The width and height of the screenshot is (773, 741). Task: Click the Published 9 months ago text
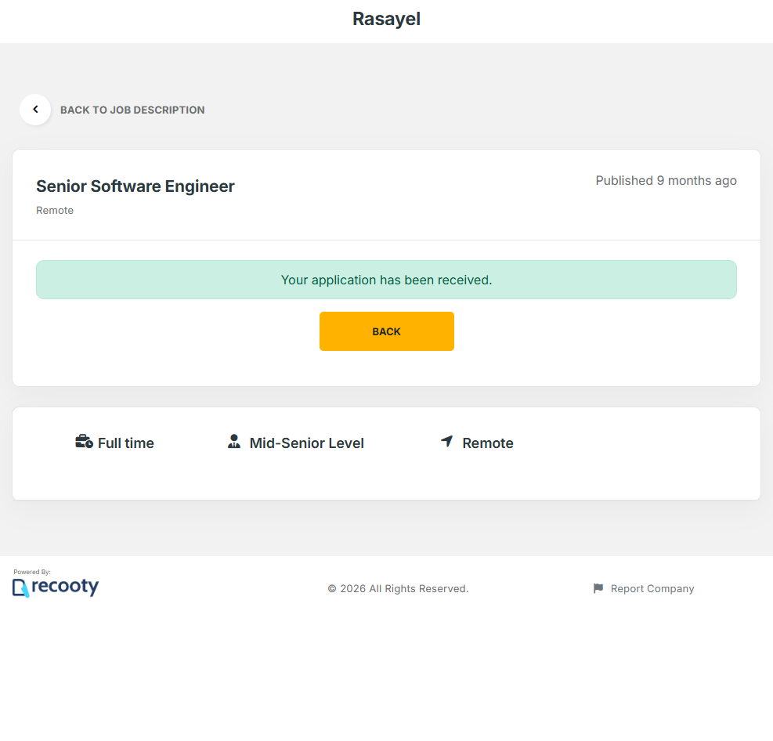click(x=666, y=181)
